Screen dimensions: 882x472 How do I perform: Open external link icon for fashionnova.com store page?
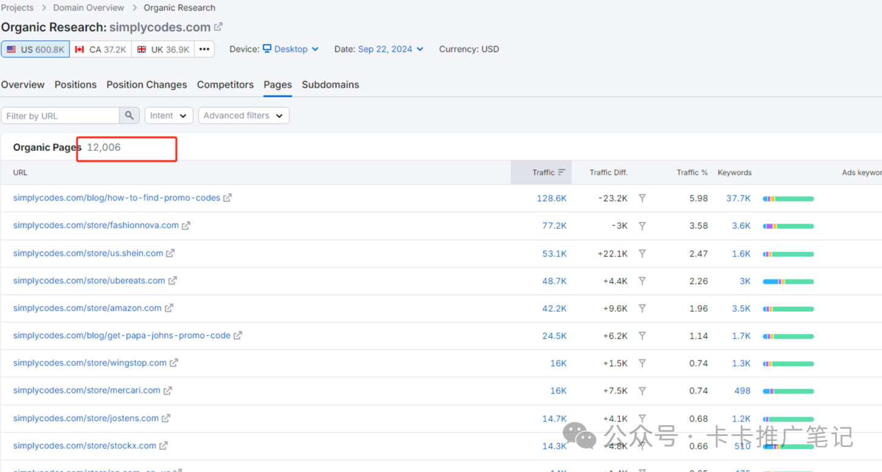(186, 226)
